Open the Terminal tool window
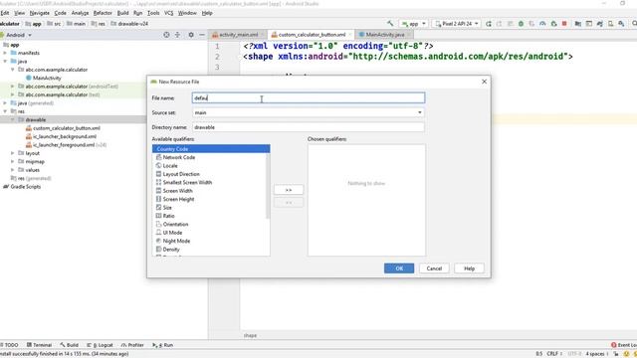The image size is (637, 358). click(40, 345)
